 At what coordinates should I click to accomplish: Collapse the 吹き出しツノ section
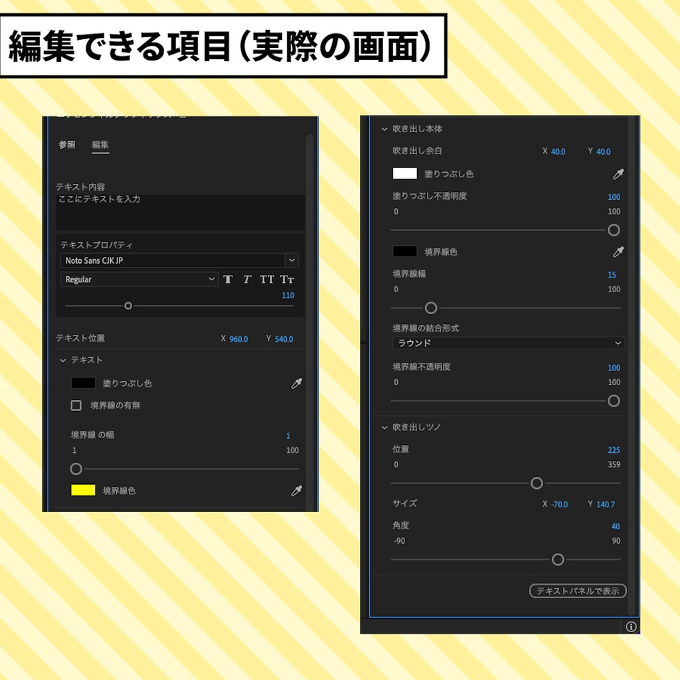coord(384,428)
